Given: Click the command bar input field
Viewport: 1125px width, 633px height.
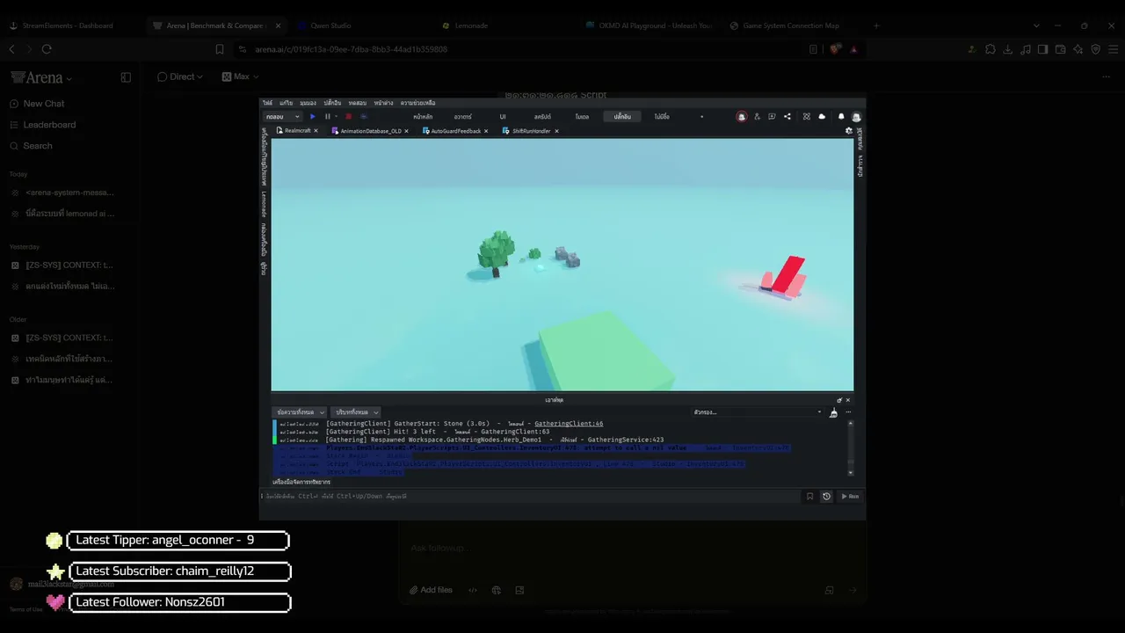Looking at the screenshot, I should click(532, 496).
